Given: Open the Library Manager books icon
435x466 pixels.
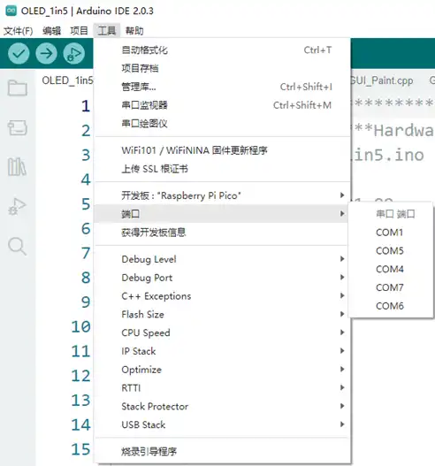Looking at the screenshot, I should (17, 166).
